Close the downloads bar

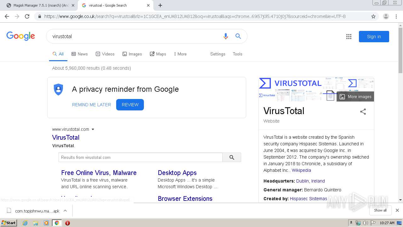coord(397,210)
